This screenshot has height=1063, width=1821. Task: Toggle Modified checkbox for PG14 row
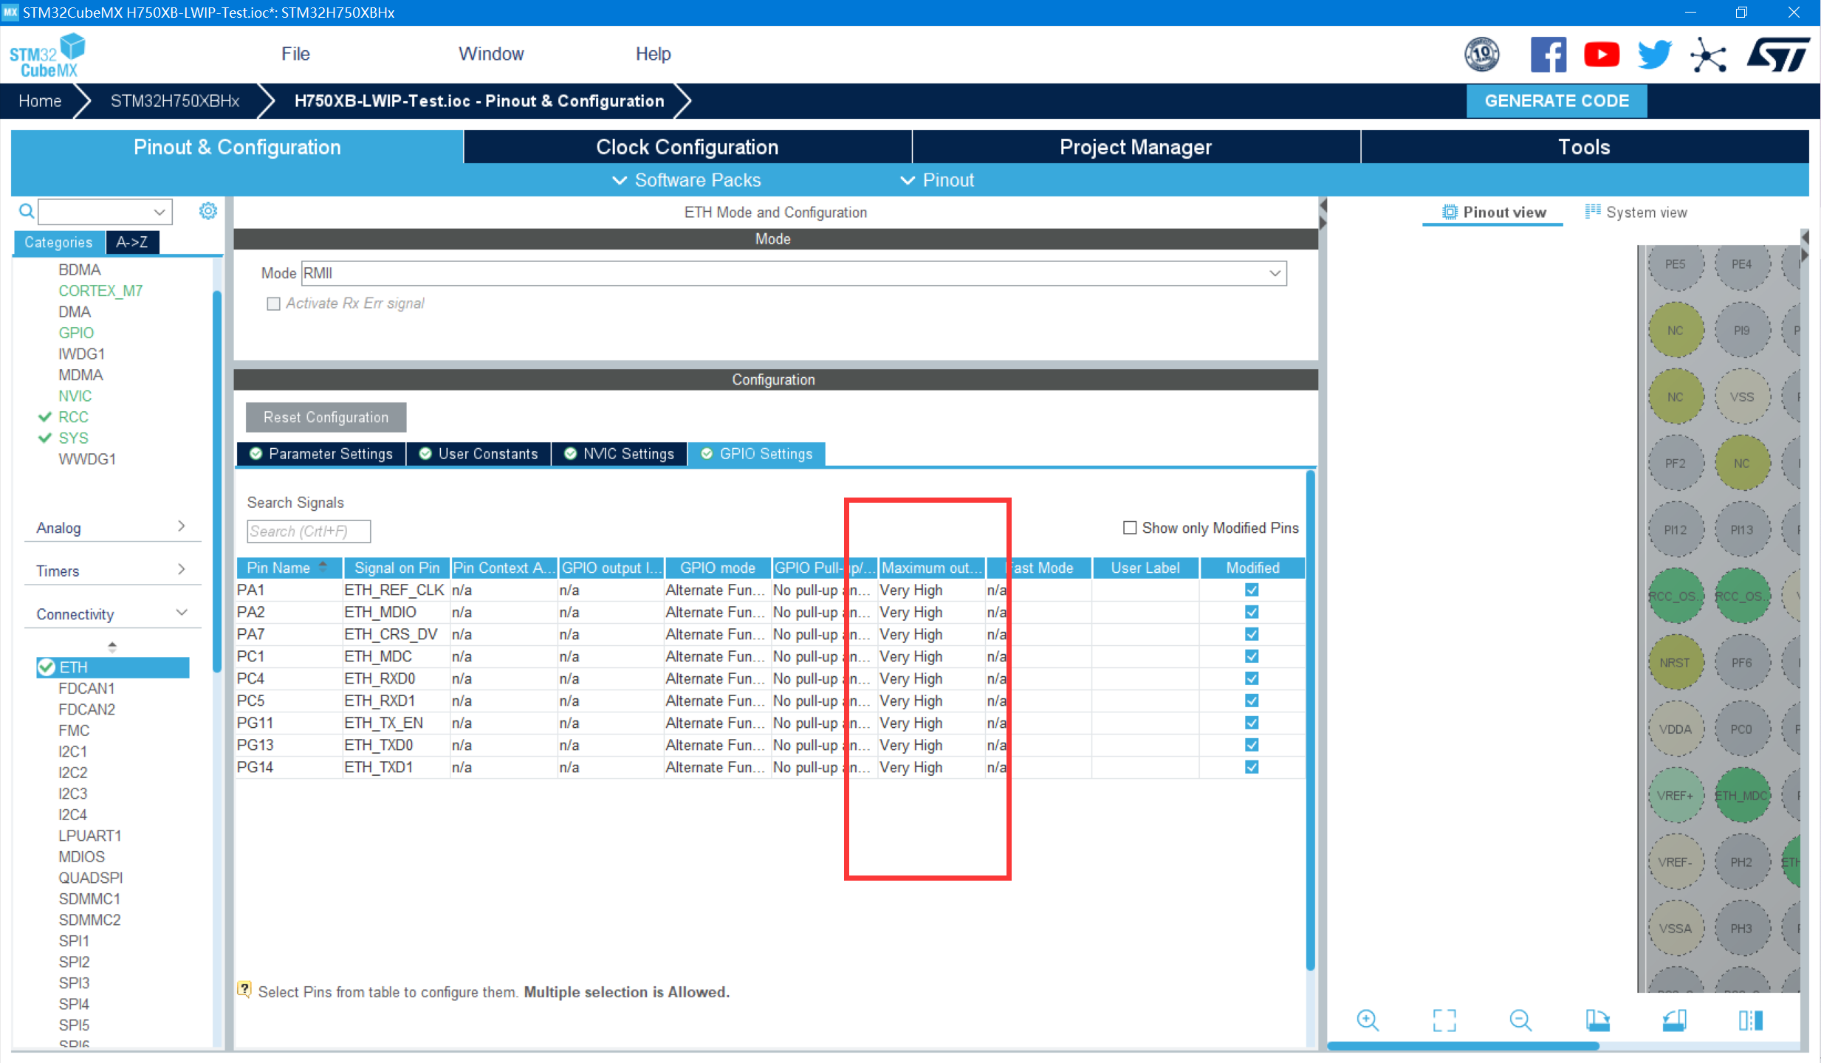1252,767
